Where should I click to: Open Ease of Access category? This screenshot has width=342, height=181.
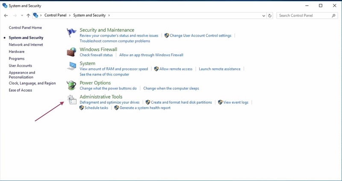tap(20, 90)
